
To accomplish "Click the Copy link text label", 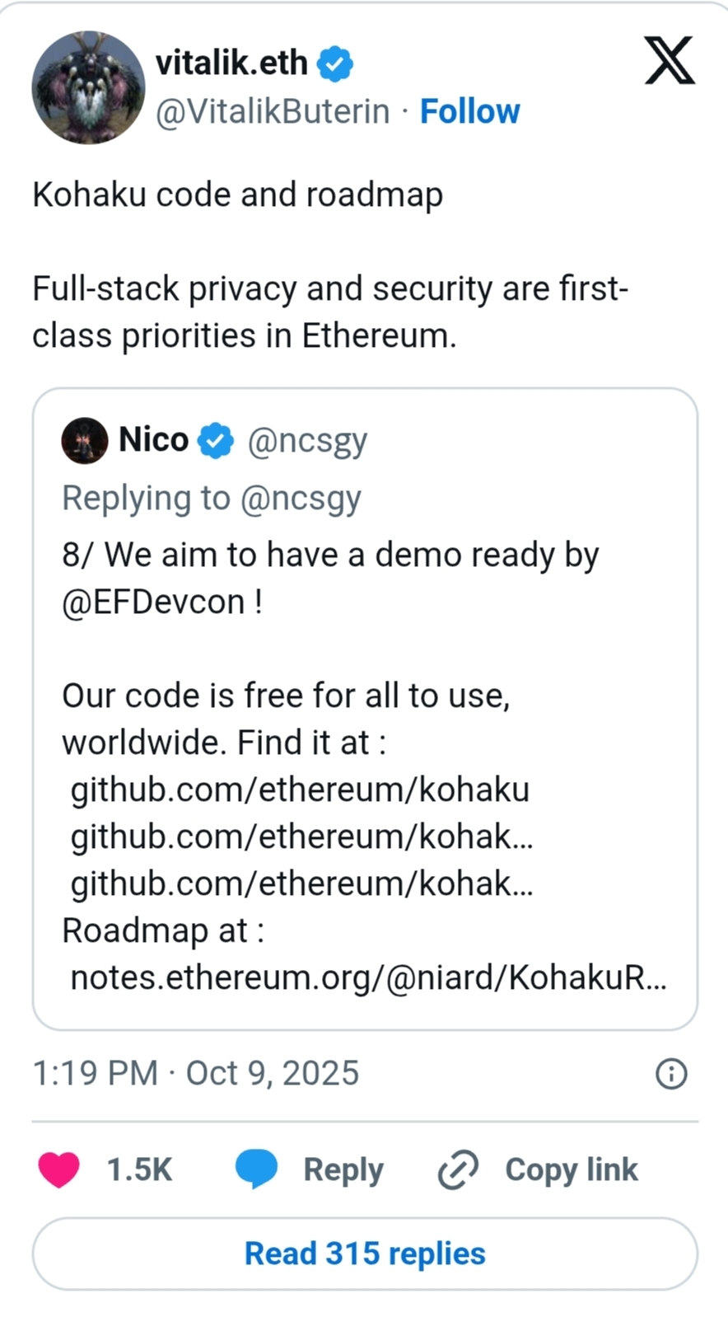I will coord(571,1169).
